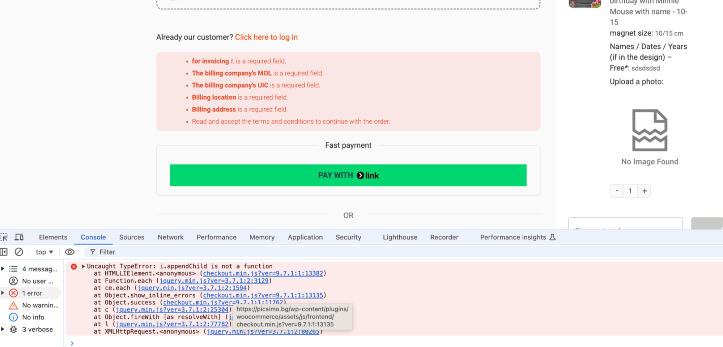Open the Sources panel

(x=132, y=237)
